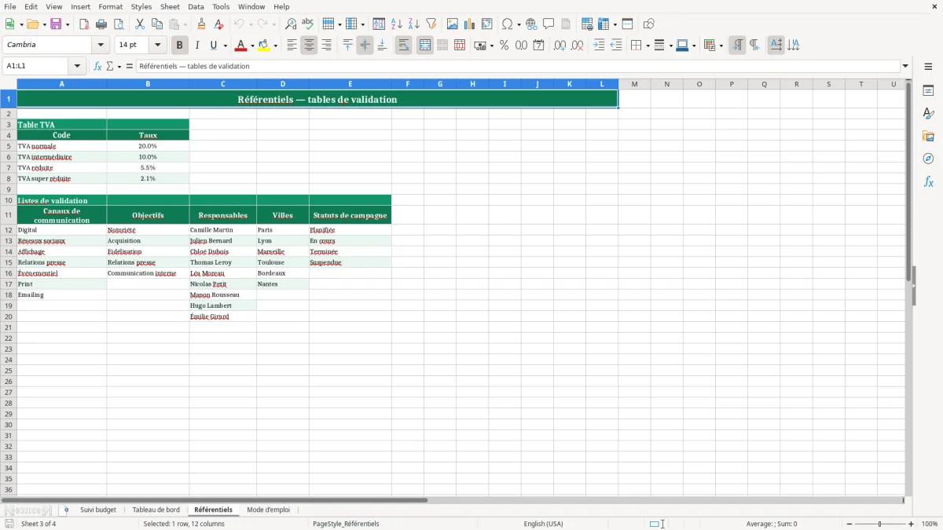Sort ascending
The width and height of the screenshot is (943, 530).
click(396, 24)
